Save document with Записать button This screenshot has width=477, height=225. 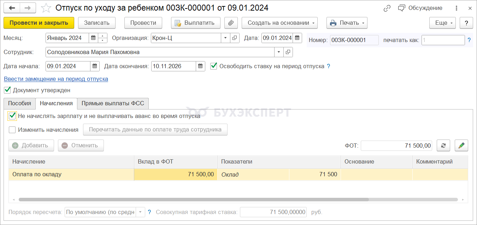coord(96,23)
